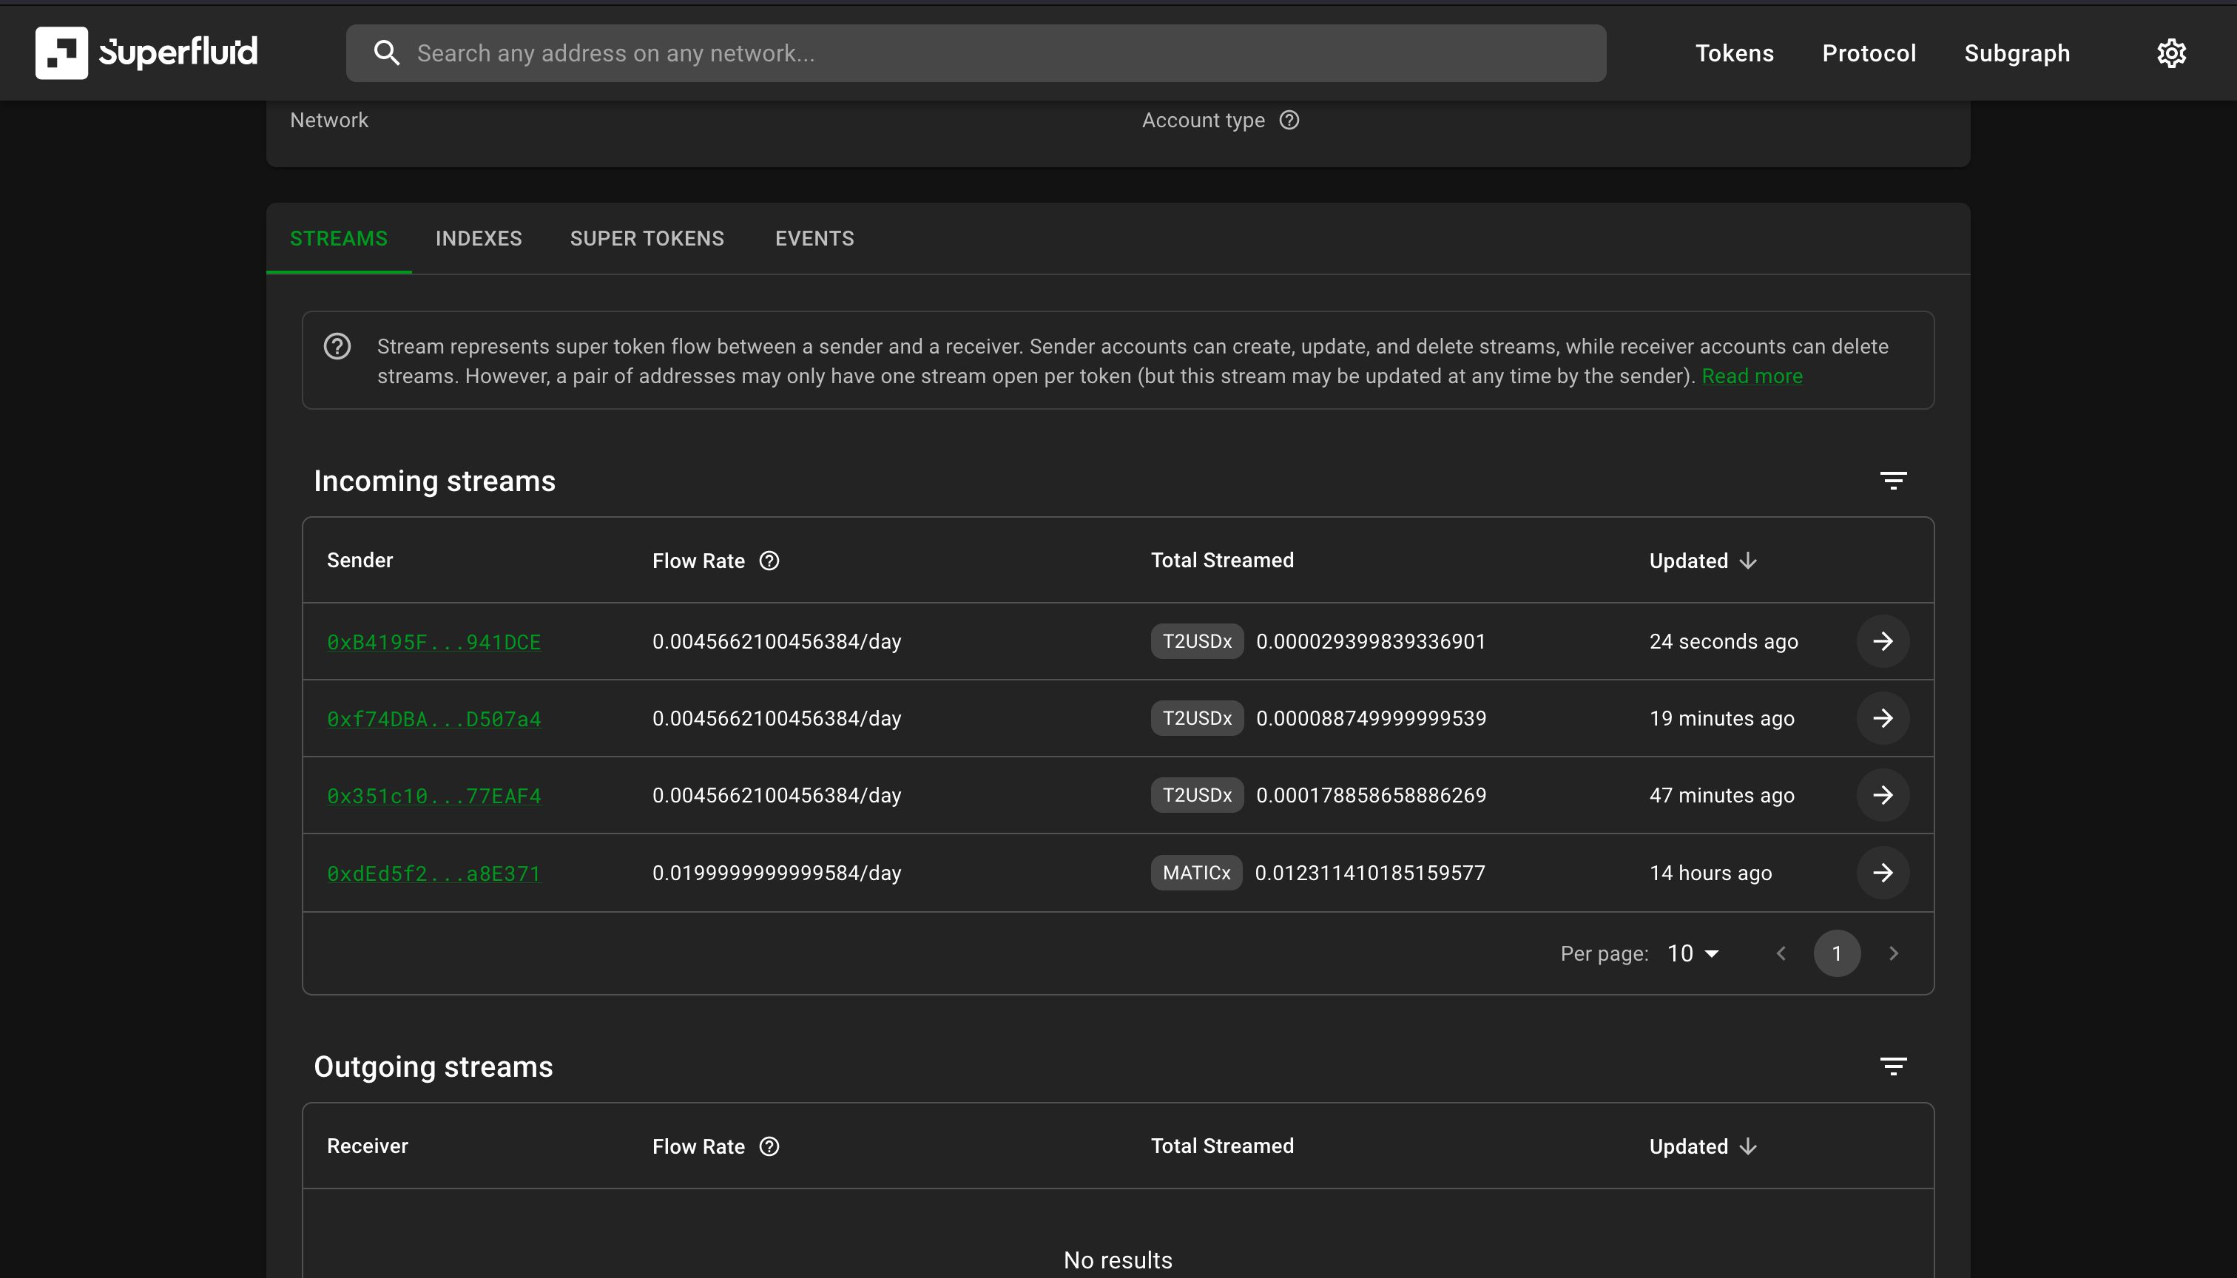Click sender address 0xf74DBA...D507a4

(433, 719)
